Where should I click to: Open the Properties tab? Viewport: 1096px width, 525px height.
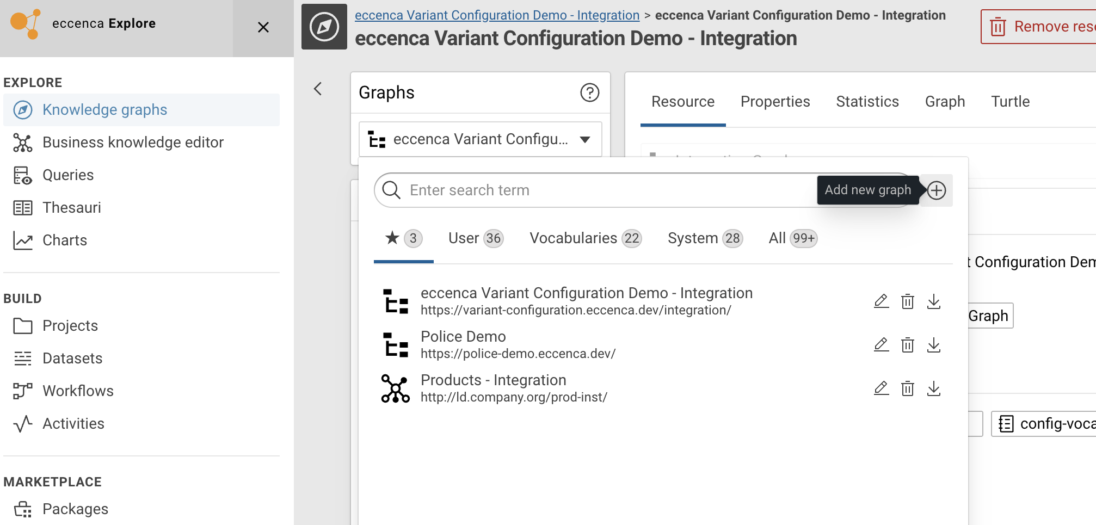tap(775, 102)
